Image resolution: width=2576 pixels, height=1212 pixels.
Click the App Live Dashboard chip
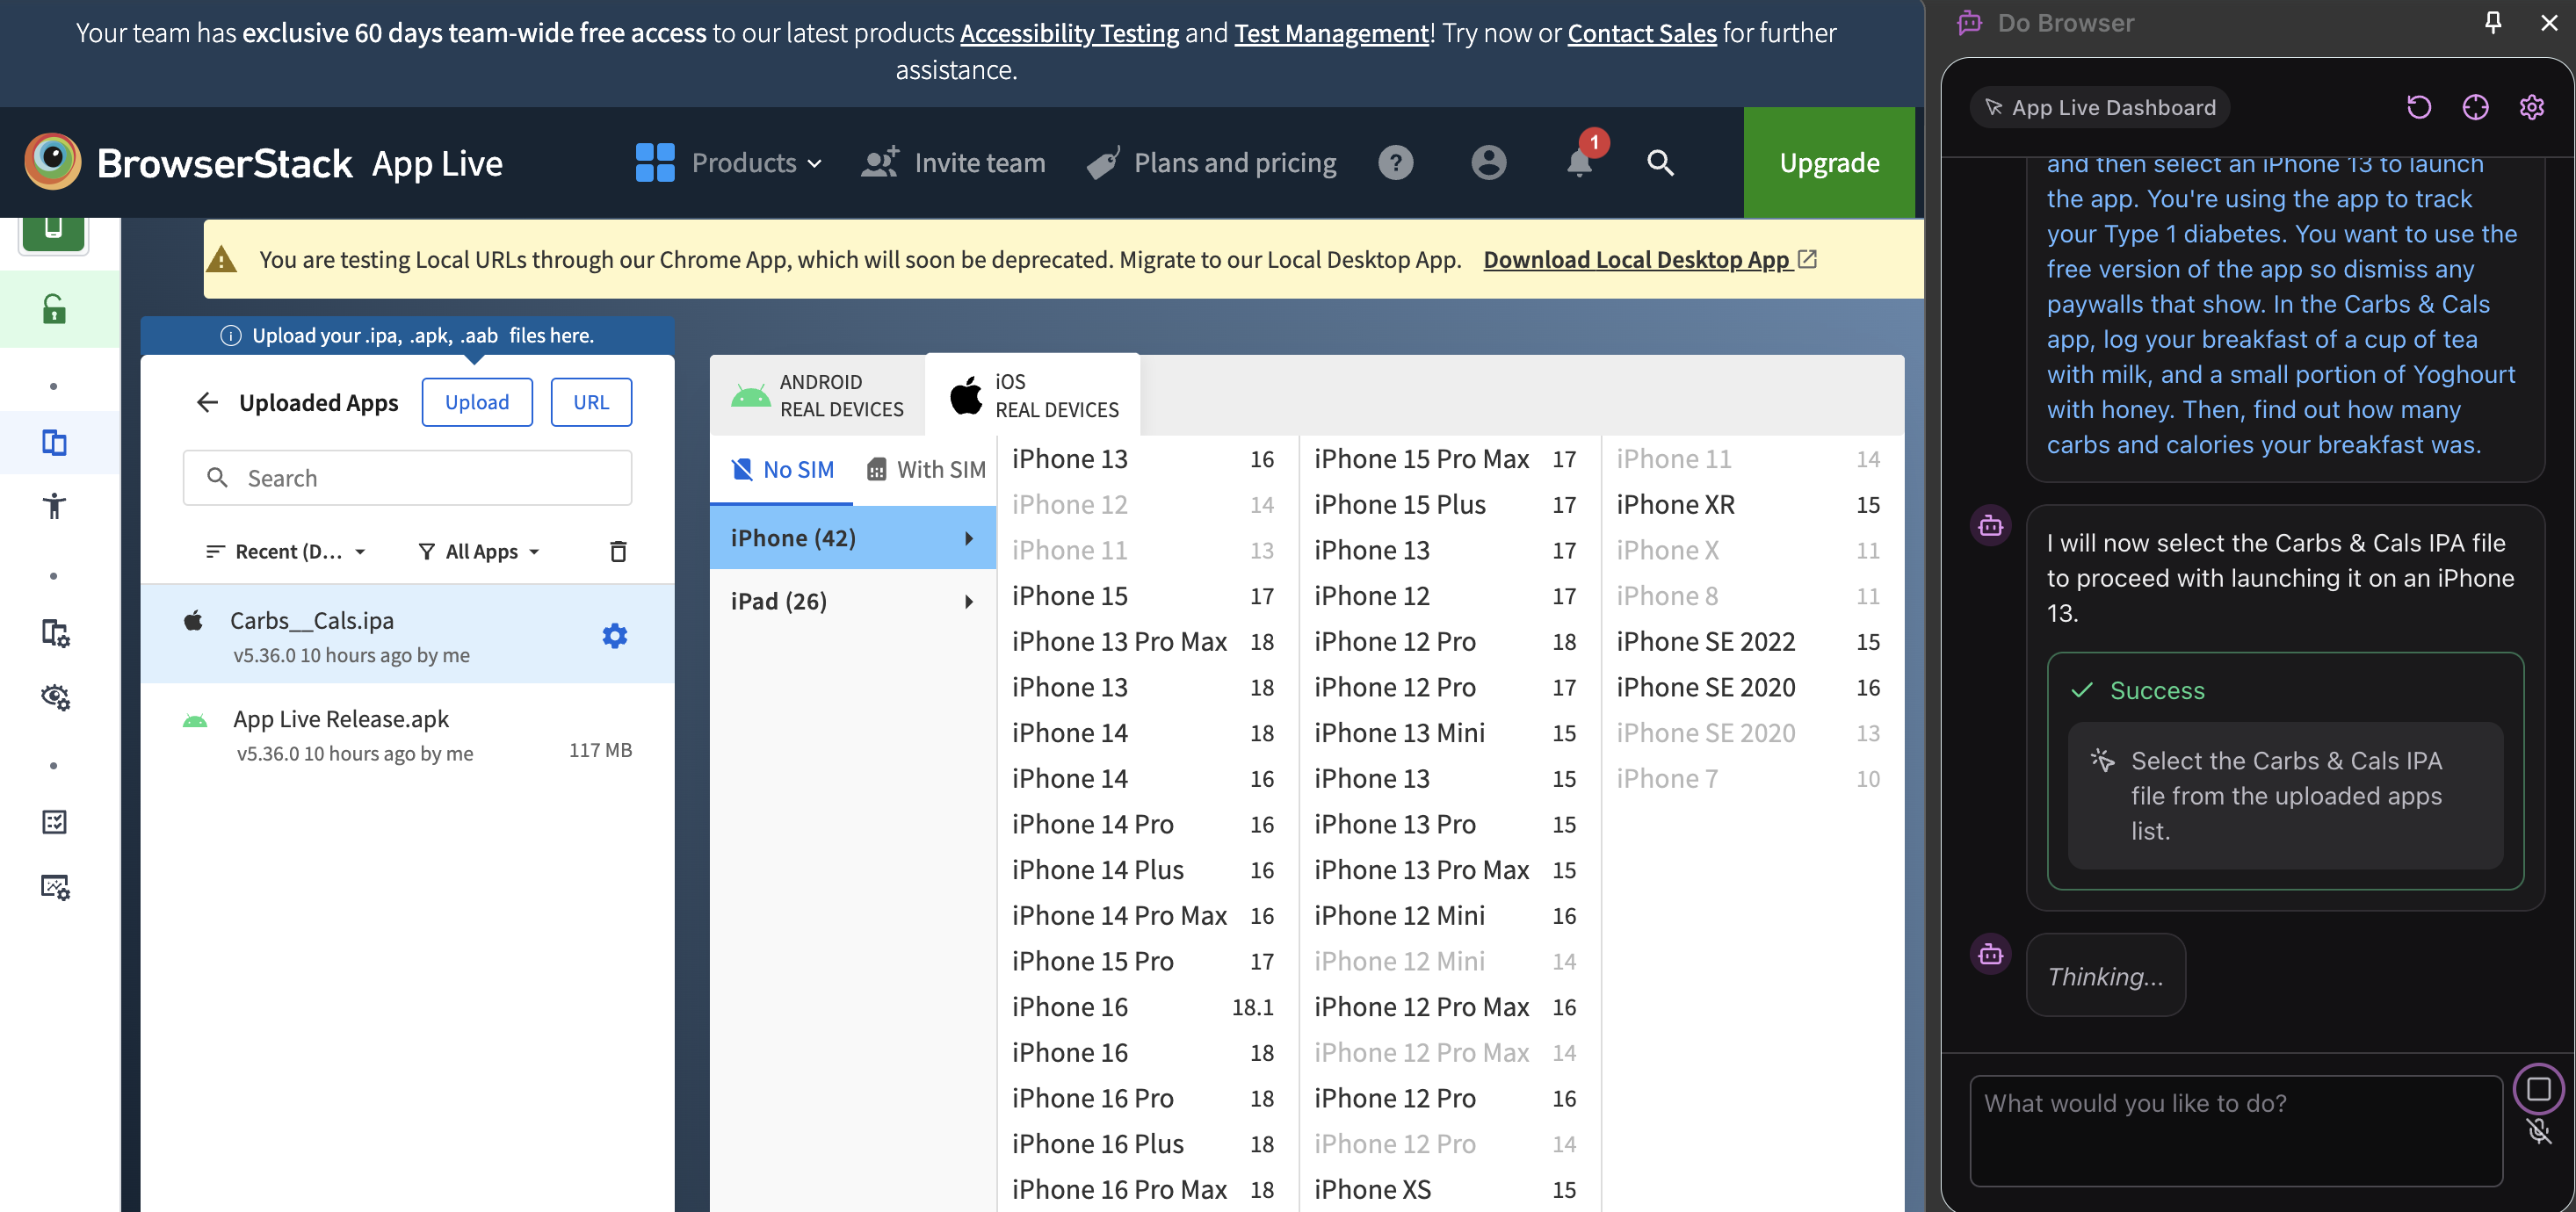pos(2099,107)
